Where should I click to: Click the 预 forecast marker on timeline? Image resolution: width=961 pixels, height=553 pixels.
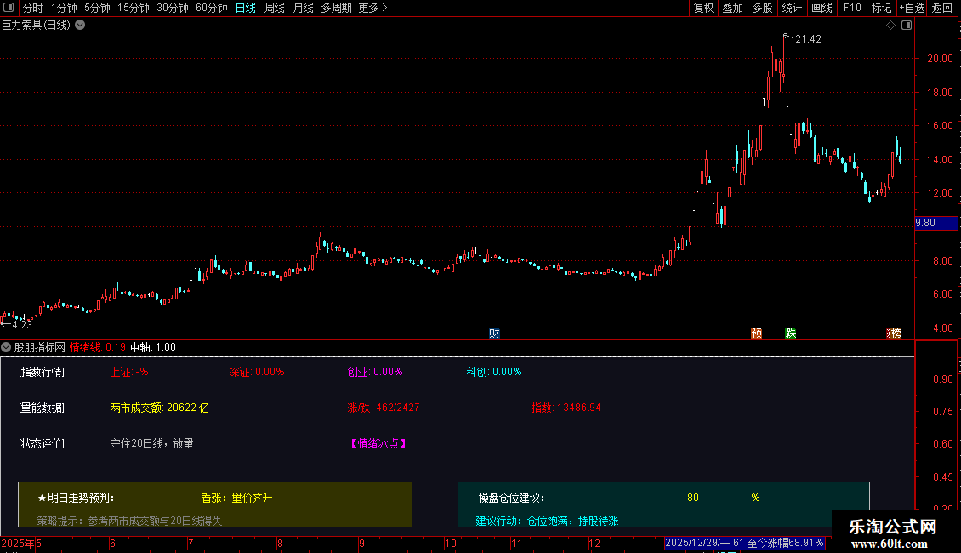pos(756,333)
